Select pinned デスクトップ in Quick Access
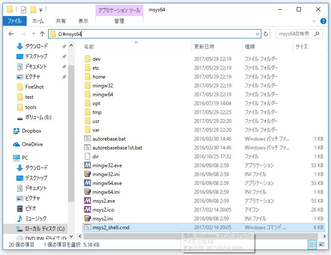The width and height of the screenshot is (331, 255). [36, 56]
